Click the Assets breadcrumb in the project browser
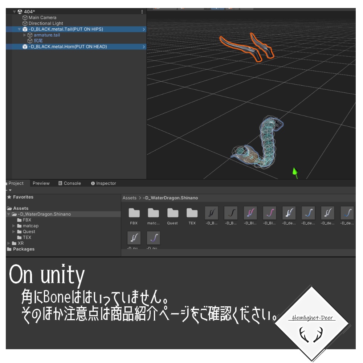The height and width of the screenshot is (363, 363). [x=130, y=198]
